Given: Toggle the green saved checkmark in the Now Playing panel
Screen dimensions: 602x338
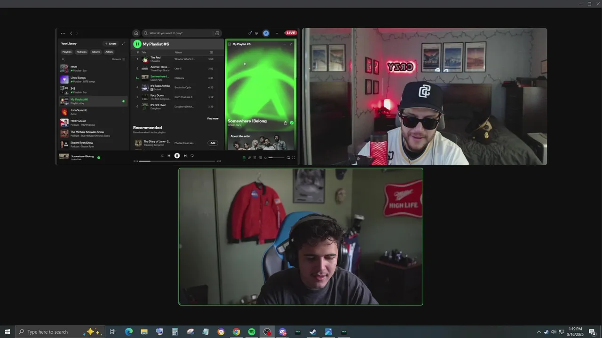Looking at the screenshot, I should coord(292,123).
